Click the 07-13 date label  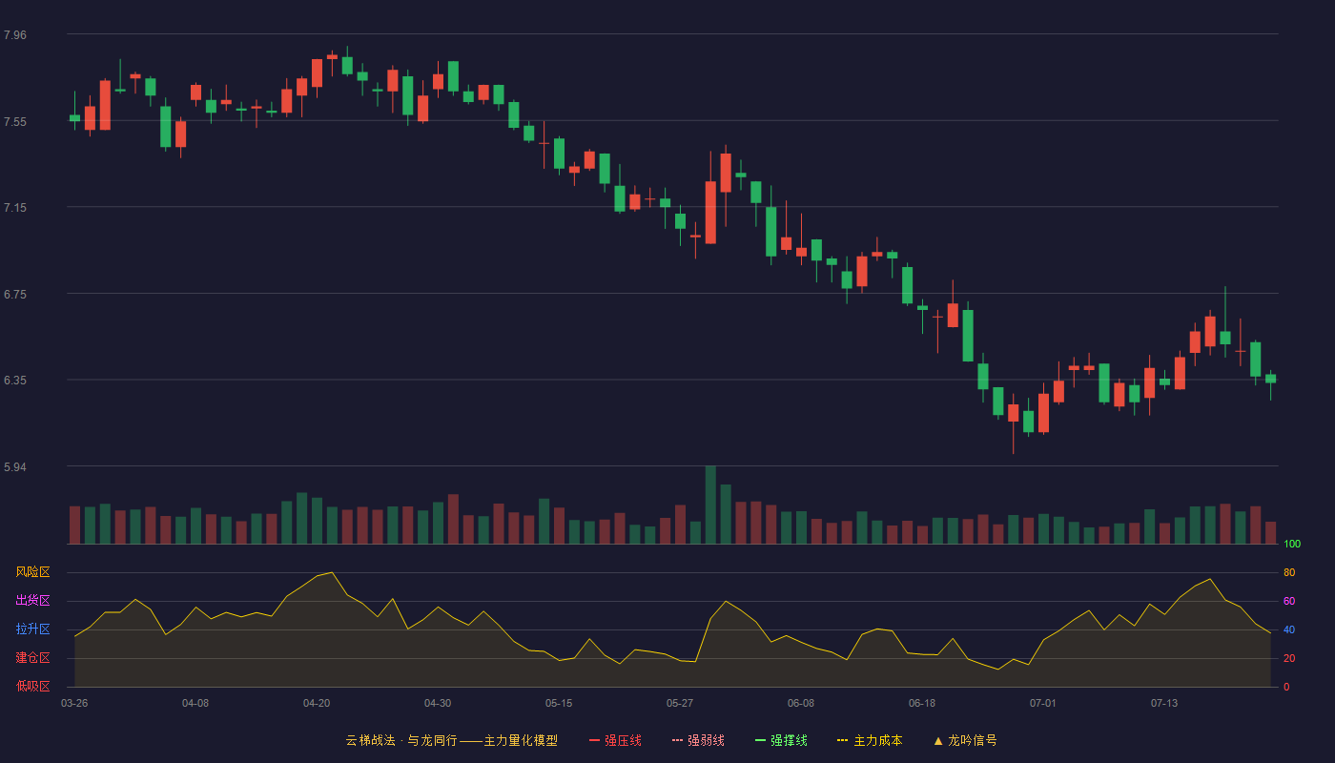tap(1164, 704)
